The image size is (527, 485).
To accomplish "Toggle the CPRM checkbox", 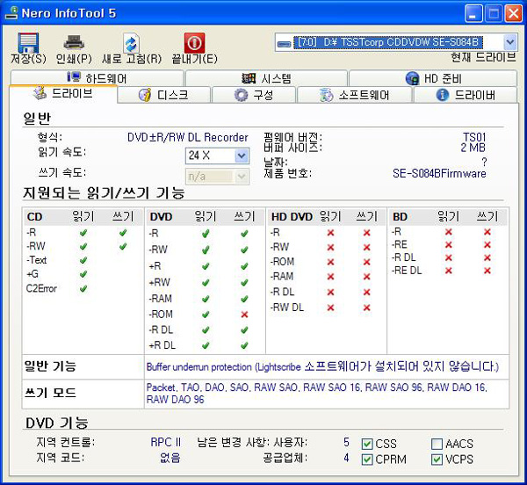I will 366,460.
